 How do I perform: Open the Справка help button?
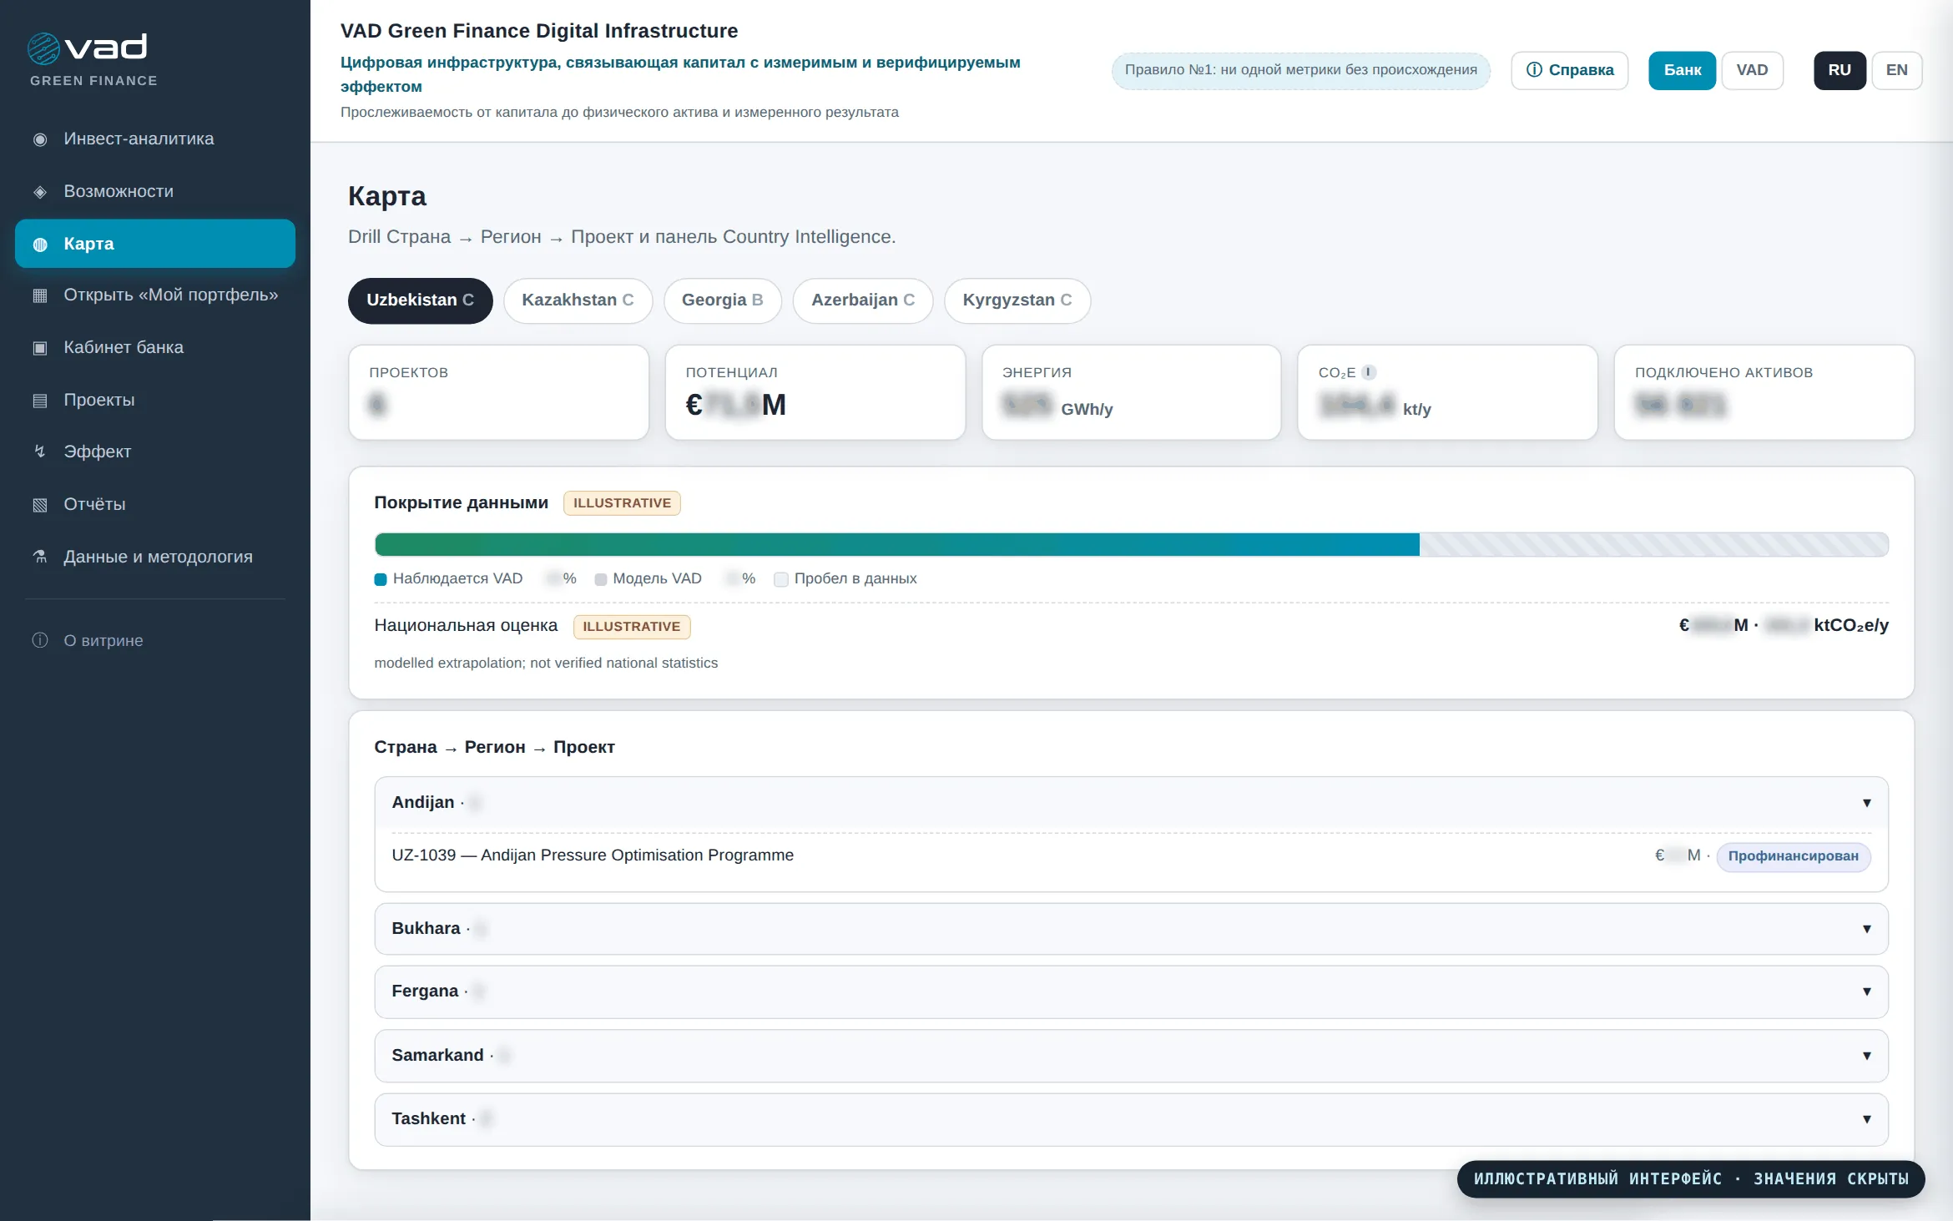coord(1569,70)
